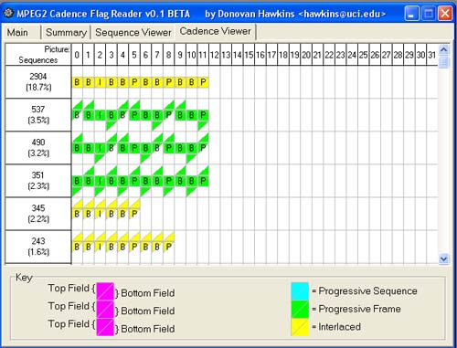Image resolution: width=457 pixels, height=348 pixels.
Task: Click the Interlaced legend label
Action: (339, 327)
